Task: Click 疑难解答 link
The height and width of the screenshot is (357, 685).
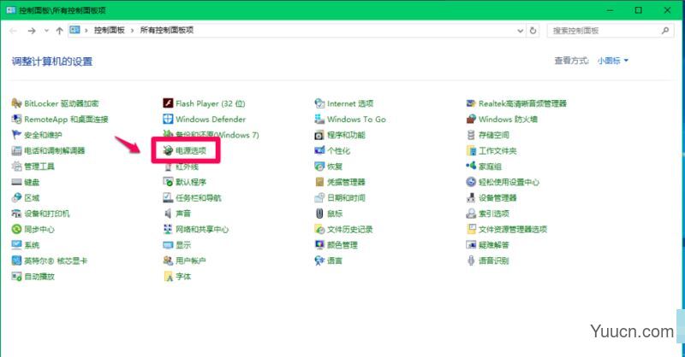Action: click(x=494, y=244)
